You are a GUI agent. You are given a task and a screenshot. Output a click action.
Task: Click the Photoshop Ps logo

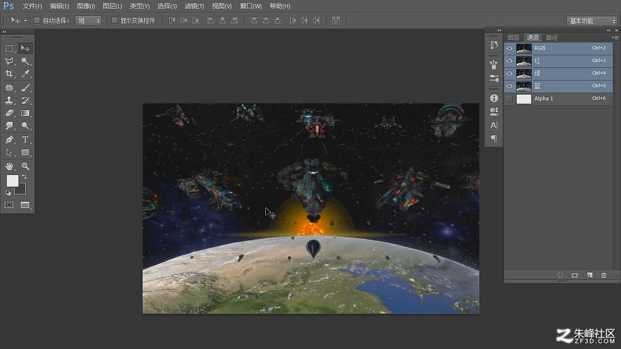pos(9,6)
